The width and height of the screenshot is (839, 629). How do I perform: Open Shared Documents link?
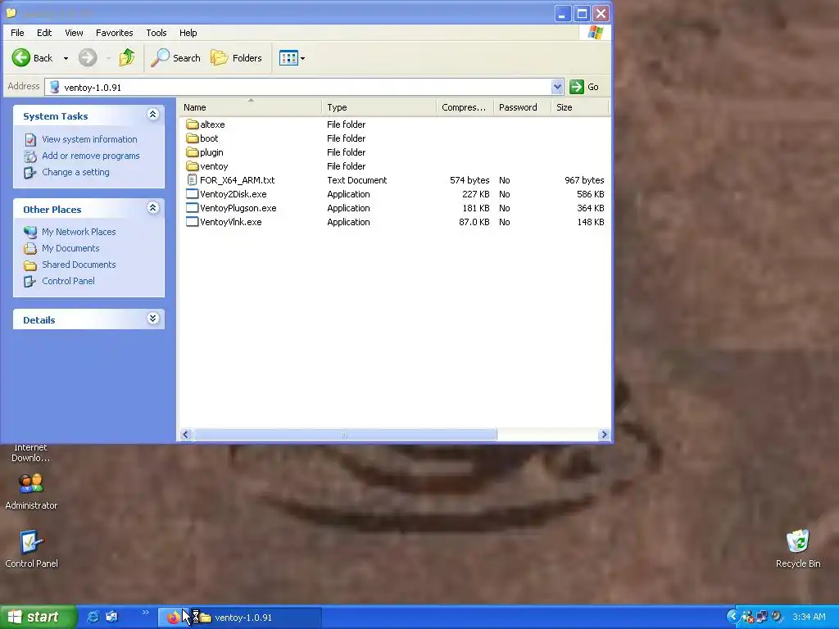point(79,265)
